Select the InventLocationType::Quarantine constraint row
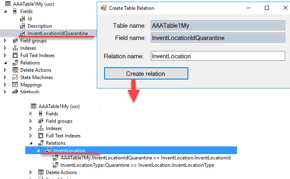The height and width of the screenshot is (179, 290). (x=137, y=165)
